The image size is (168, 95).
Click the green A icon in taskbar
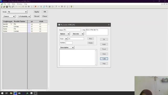pyautogui.click(x=27, y=93)
